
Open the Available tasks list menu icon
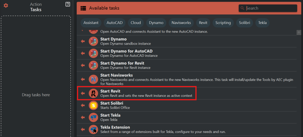(83, 8)
